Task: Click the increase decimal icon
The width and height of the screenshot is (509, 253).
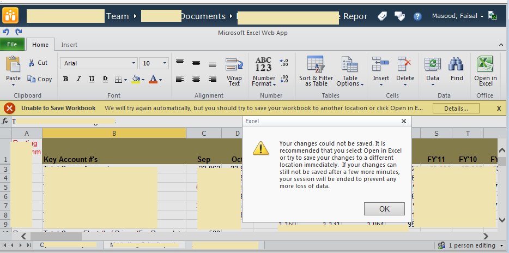Action: [x=284, y=62]
